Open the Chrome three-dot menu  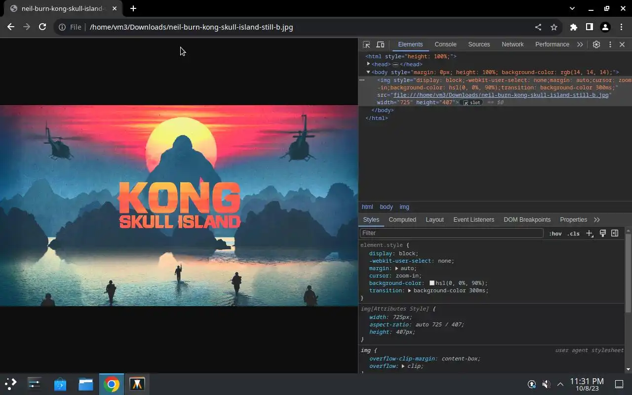(621, 27)
